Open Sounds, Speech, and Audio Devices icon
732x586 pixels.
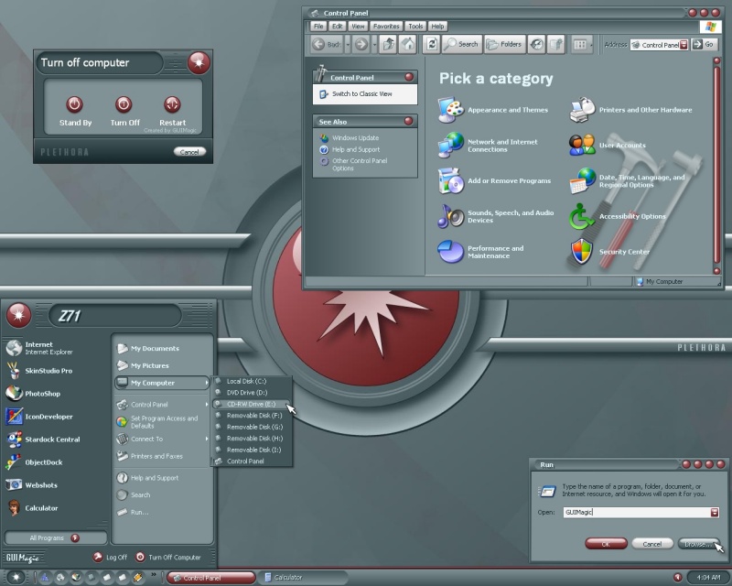[x=450, y=216]
